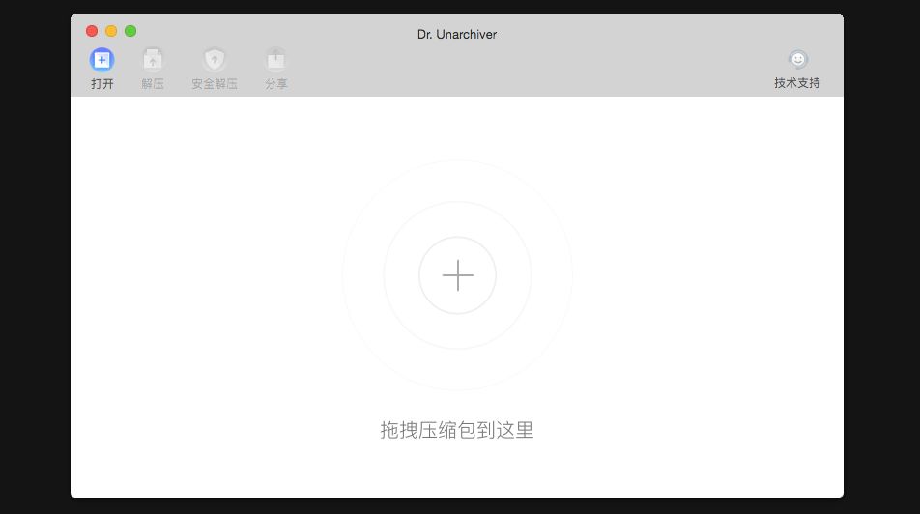Click the plus circle drop area
Image resolution: width=920 pixels, height=514 pixels.
click(x=458, y=275)
